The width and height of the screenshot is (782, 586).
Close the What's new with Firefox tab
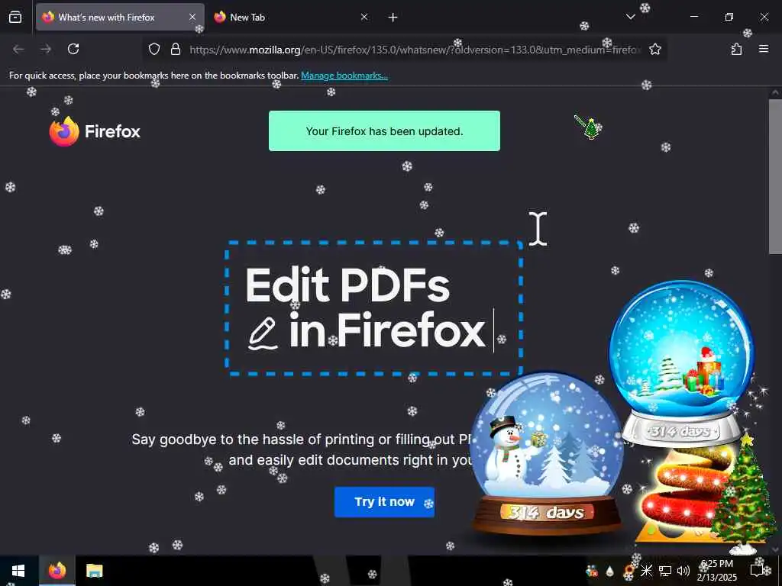pos(192,17)
